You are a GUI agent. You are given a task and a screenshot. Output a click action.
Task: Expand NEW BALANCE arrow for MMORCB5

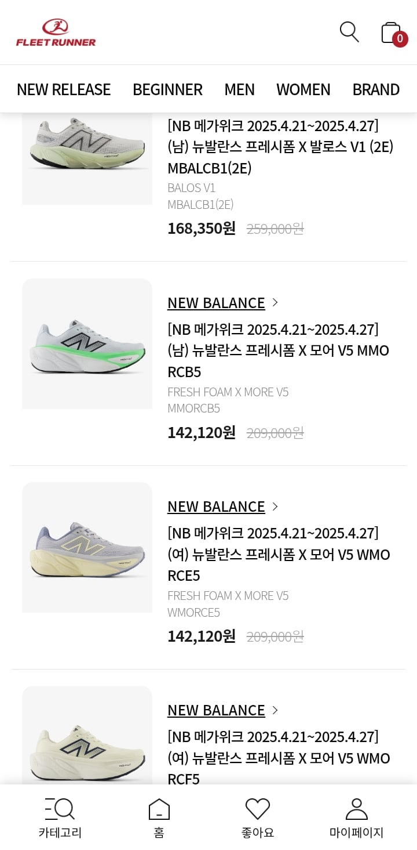[x=275, y=302]
